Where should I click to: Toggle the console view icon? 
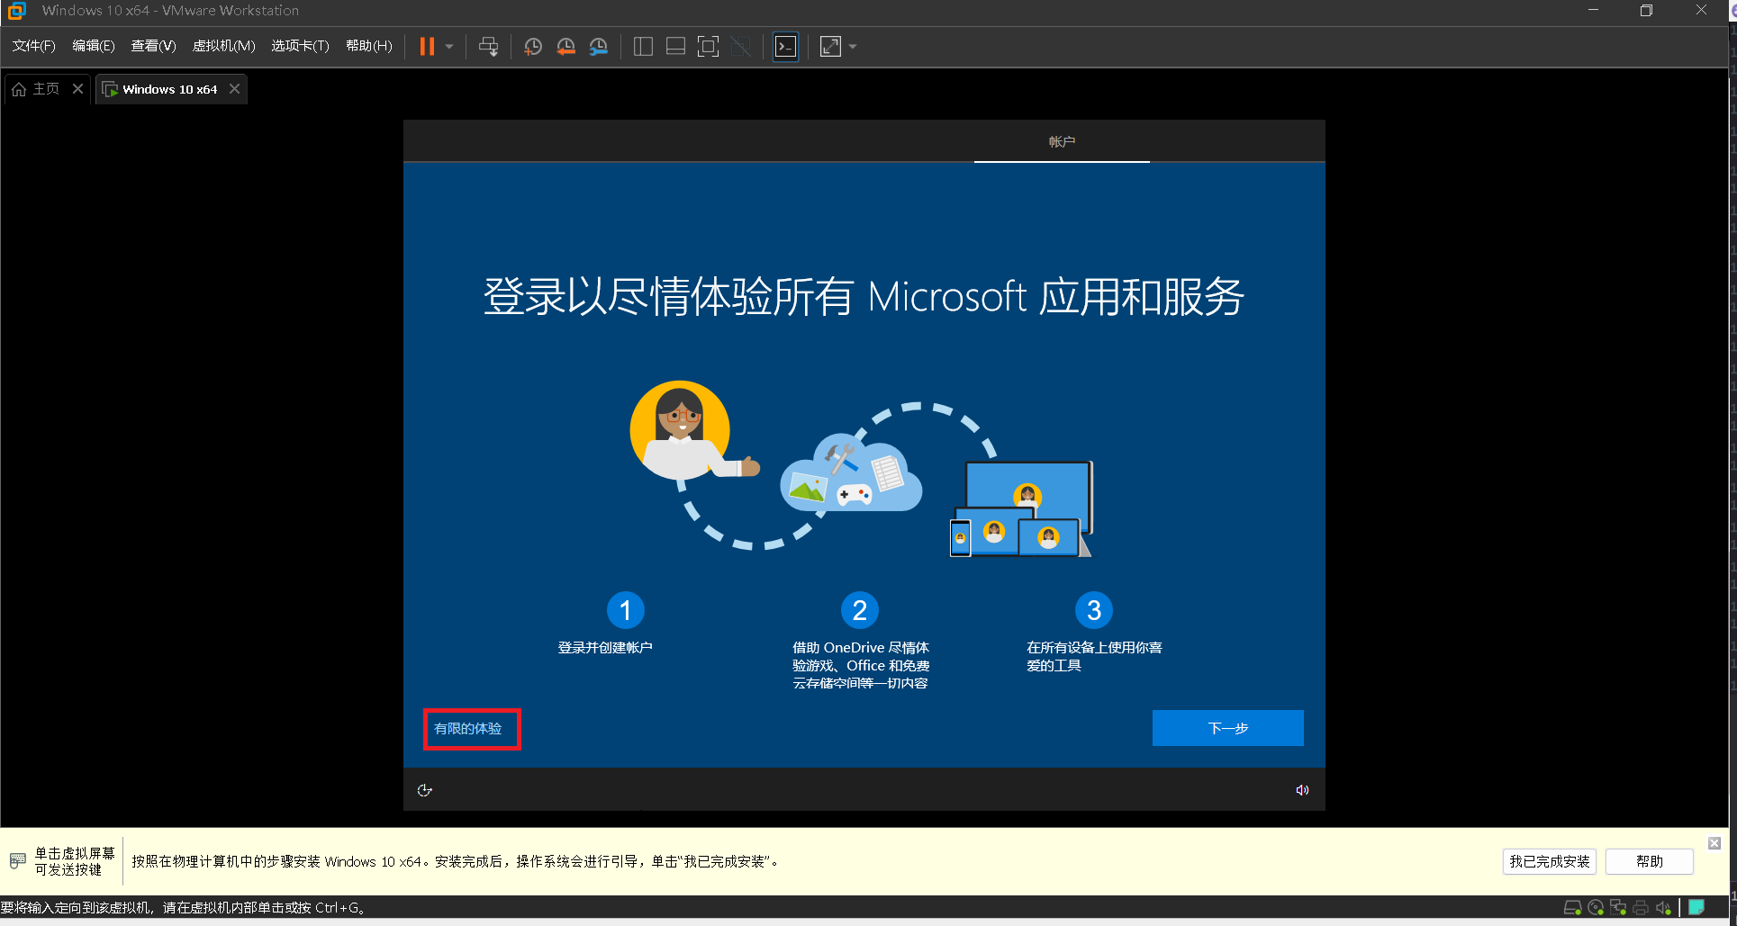pos(786,47)
